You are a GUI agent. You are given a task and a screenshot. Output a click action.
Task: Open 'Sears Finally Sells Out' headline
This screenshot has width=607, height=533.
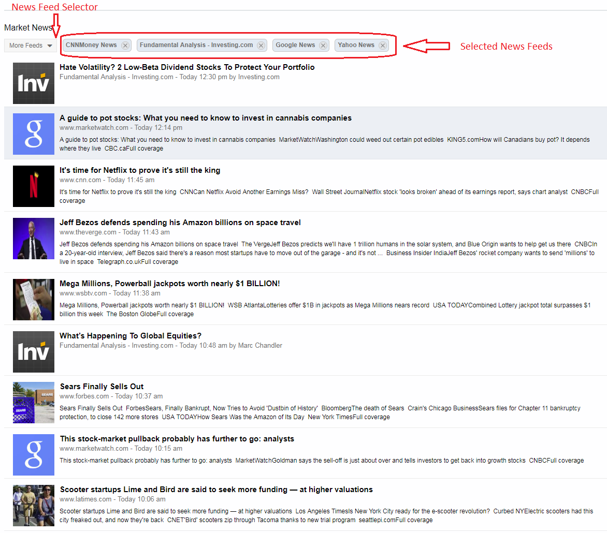(102, 387)
